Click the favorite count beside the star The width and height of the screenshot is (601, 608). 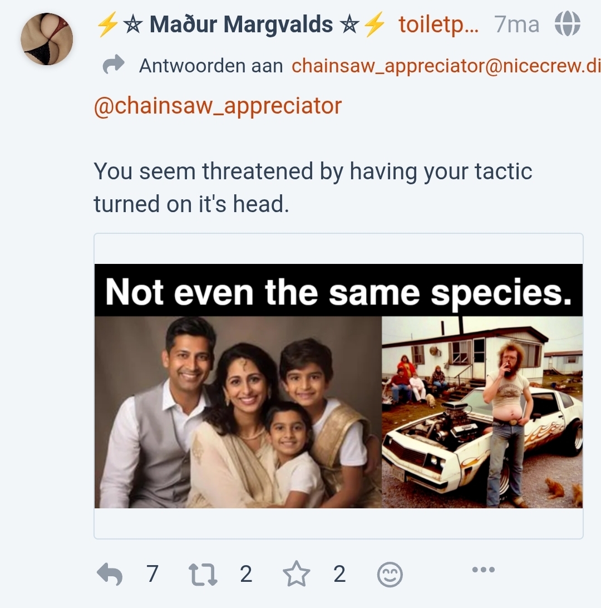(339, 574)
